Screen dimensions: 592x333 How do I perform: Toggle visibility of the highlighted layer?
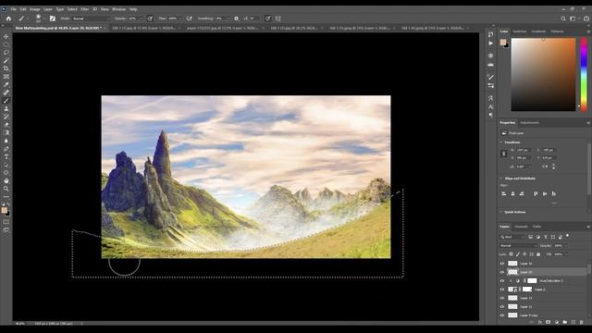coord(502,272)
